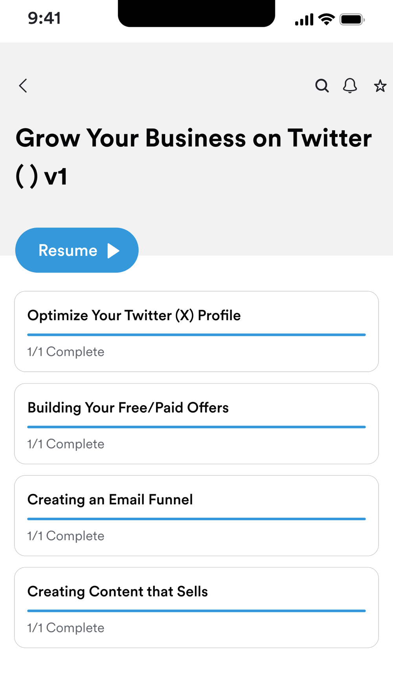Favorite the course with star icon

pos(380,86)
